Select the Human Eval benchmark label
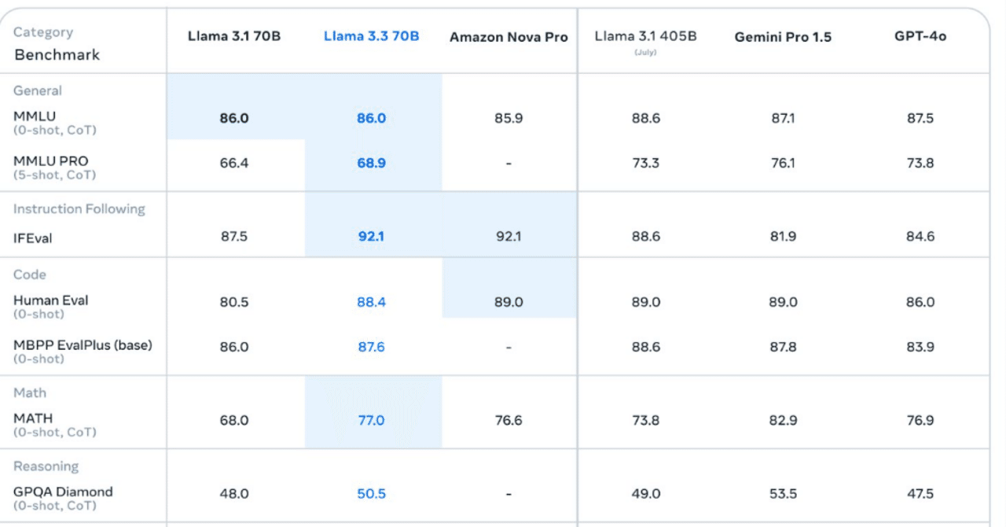The image size is (1006, 527). pyautogui.click(x=51, y=300)
